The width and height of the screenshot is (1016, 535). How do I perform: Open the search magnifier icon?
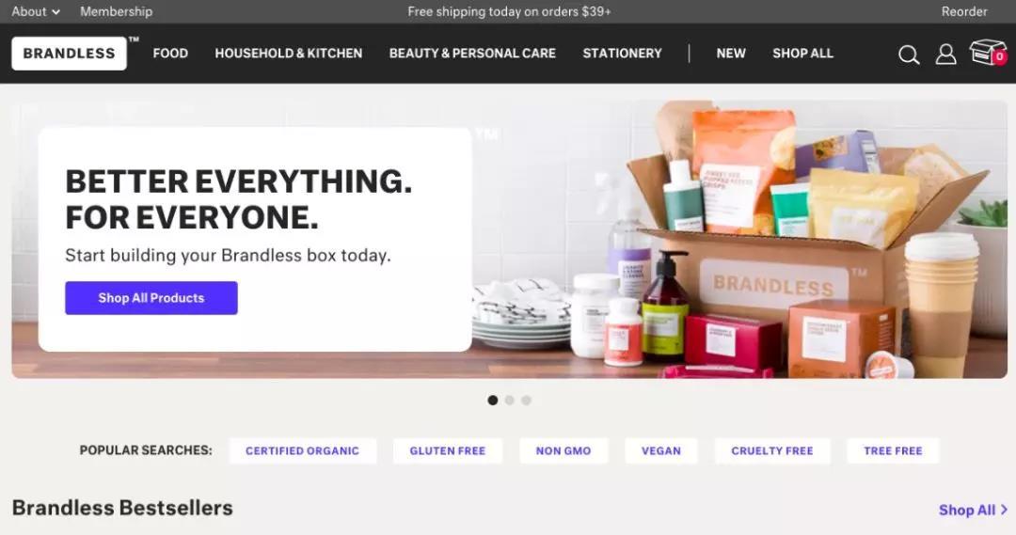coord(909,55)
